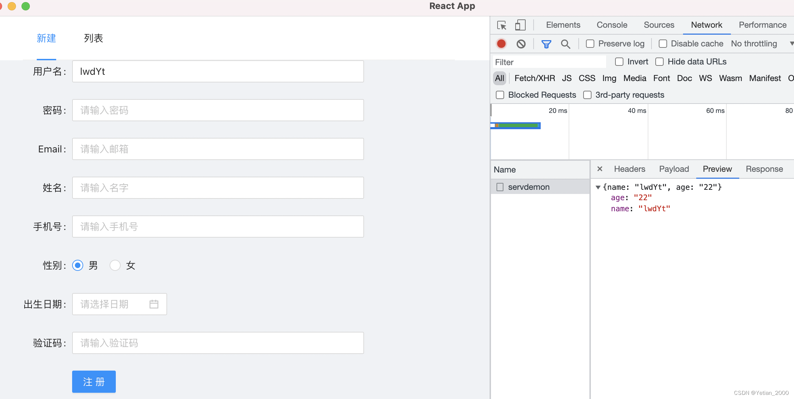794x399 pixels.
Task: Check 3rd-party requests option
Action: (x=587, y=95)
